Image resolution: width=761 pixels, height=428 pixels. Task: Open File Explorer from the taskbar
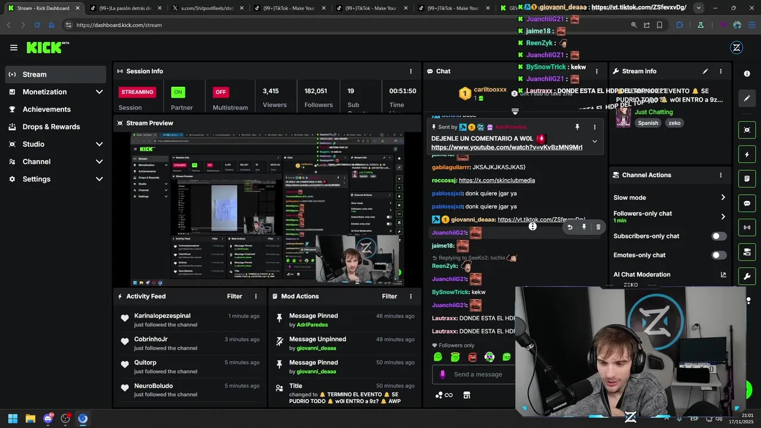click(x=30, y=418)
